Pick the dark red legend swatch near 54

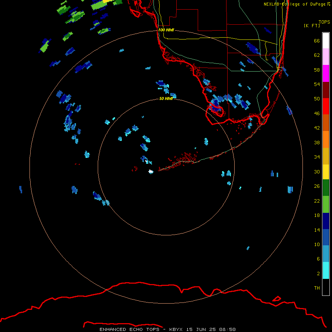point(326,90)
